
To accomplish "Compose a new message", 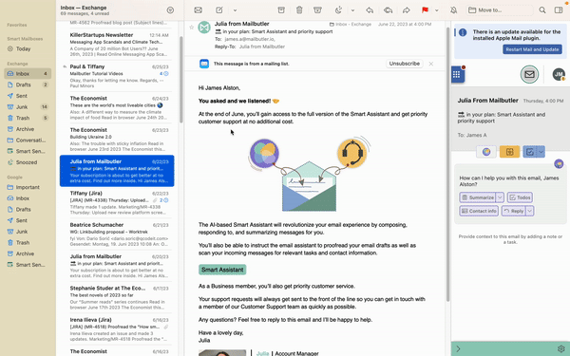I will click(219, 10).
